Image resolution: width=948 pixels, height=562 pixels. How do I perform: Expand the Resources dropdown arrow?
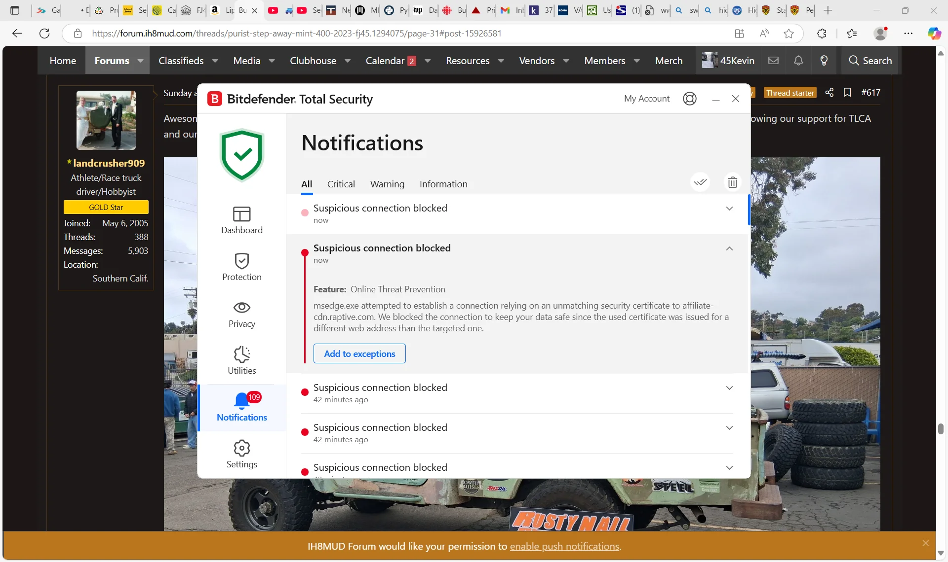[501, 60]
